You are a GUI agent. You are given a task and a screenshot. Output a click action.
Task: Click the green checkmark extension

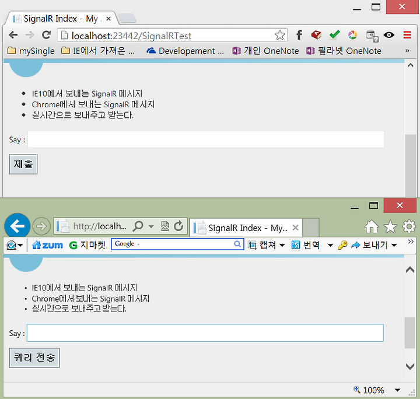(335, 35)
